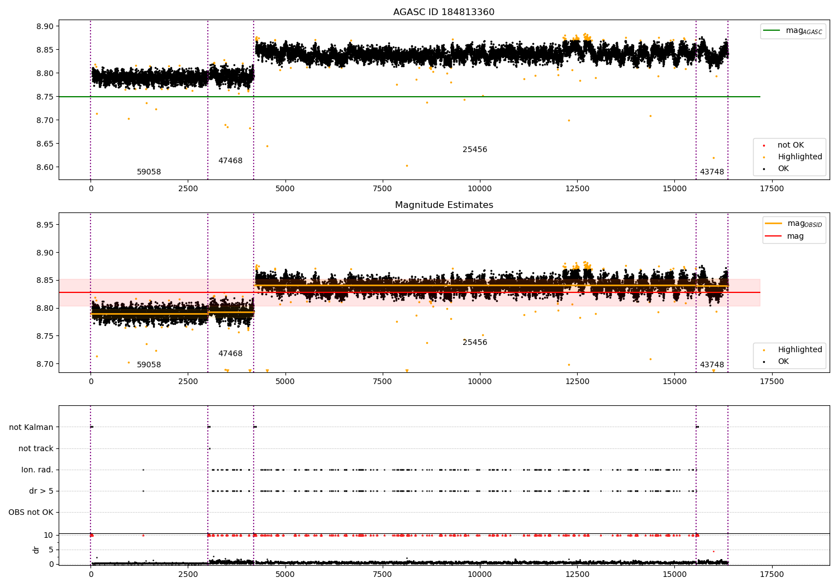Click the 8.90 tick in top plot

[x=45, y=26]
